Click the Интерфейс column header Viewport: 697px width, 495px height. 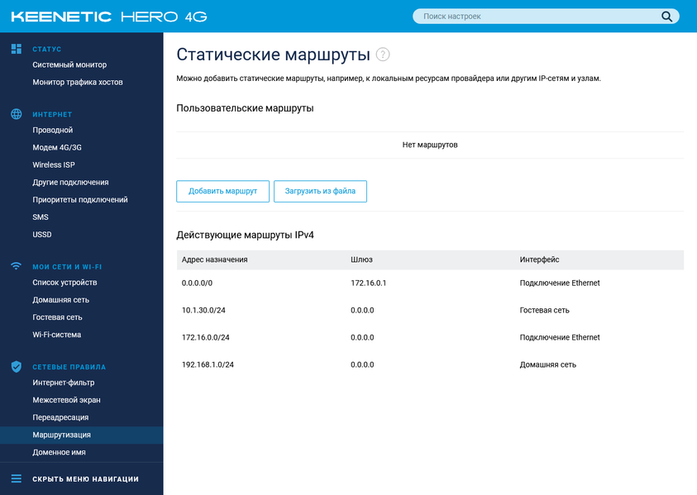539,259
